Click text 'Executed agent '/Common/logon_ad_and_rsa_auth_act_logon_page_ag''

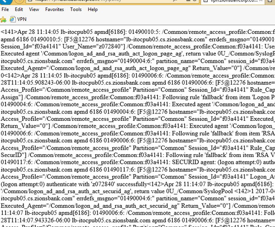[x=91, y=54]
